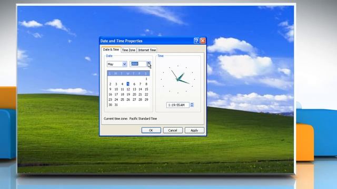
Task: Select day 21 in the calendar
Action: [141, 94]
